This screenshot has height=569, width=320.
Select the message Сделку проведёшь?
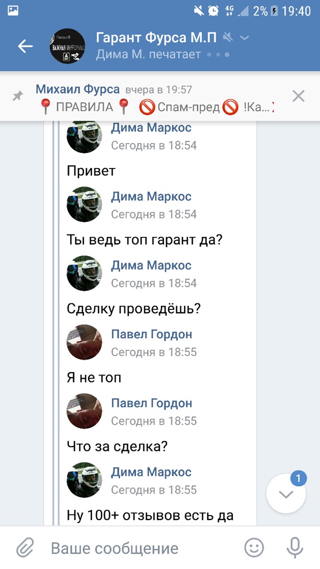[x=134, y=309]
